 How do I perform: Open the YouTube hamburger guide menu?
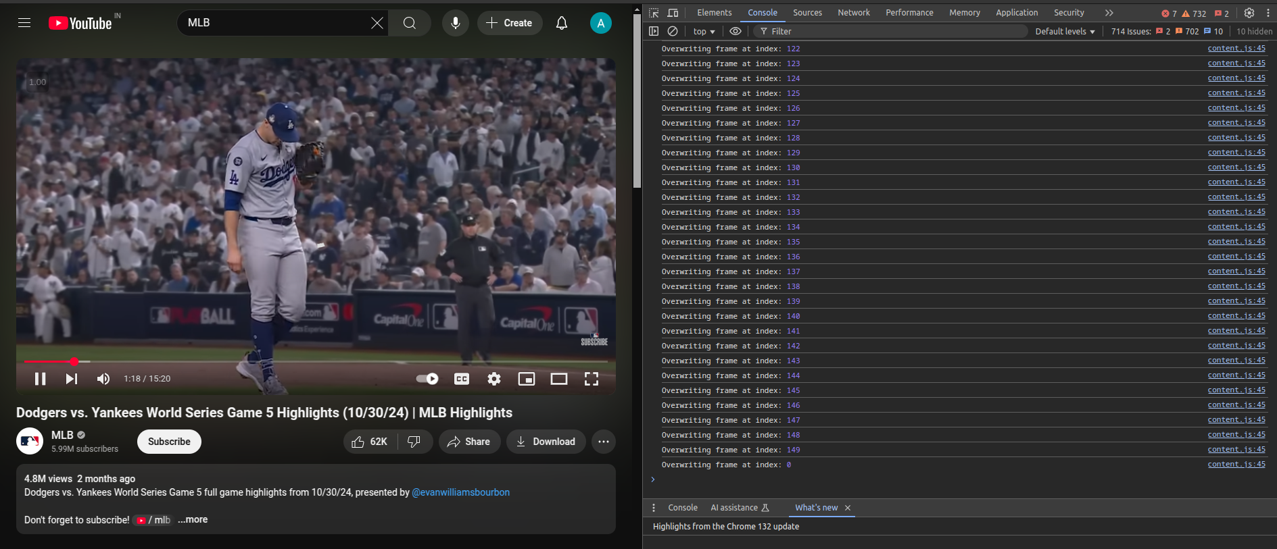coord(24,23)
